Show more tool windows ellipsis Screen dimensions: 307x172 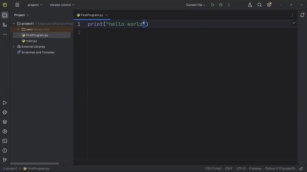coord(5,34)
